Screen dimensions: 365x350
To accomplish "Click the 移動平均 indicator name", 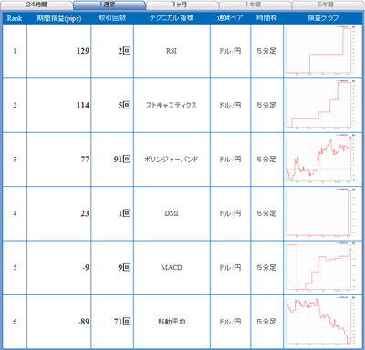I will click(172, 322).
